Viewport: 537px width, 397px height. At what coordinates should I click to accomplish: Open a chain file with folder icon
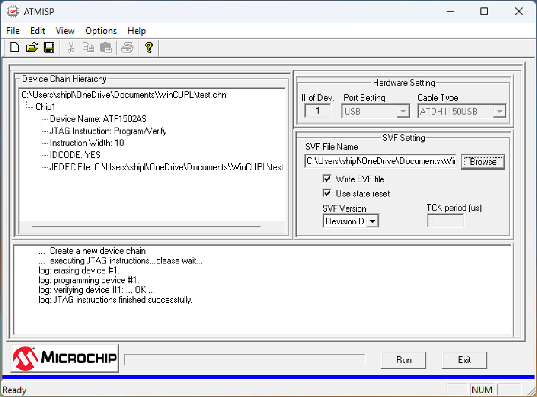coord(32,47)
